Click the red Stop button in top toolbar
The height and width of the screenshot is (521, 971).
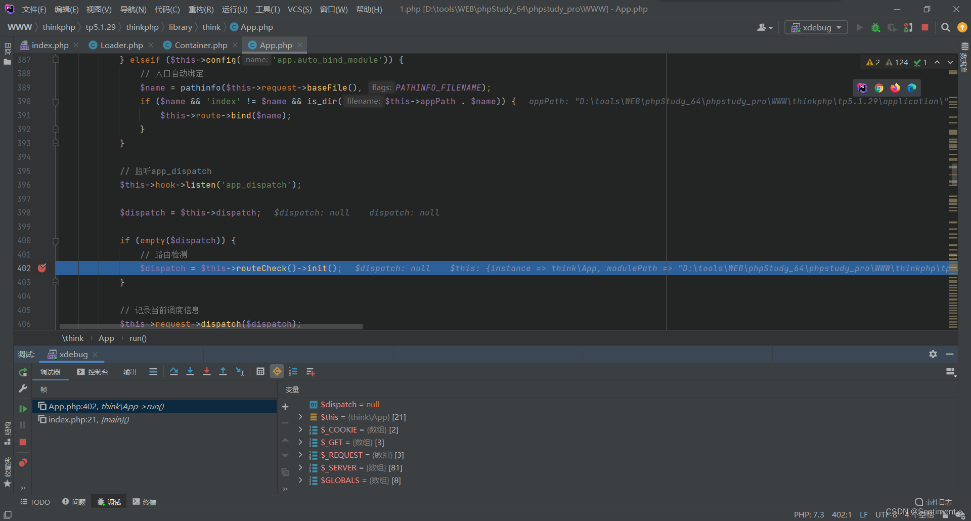pos(925,27)
